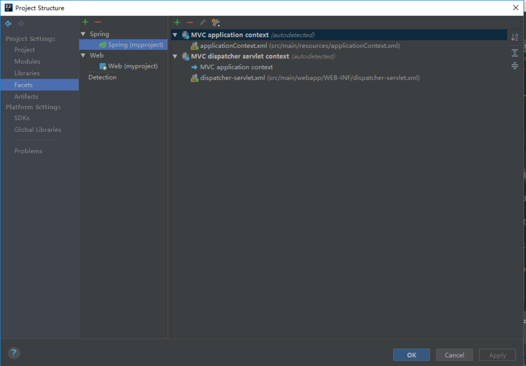Open fileset configuration wrench settings
The image size is (526, 366).
point(216,22)
